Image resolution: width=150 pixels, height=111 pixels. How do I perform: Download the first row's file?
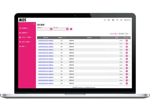127,40
